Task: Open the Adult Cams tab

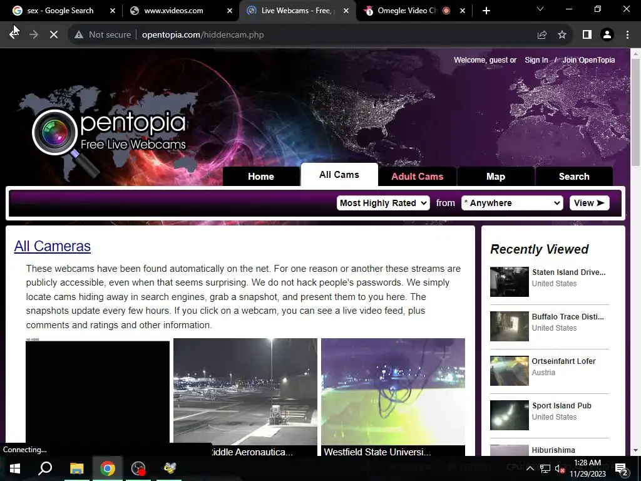Action: pyautogui.click(x=418, y=176)
